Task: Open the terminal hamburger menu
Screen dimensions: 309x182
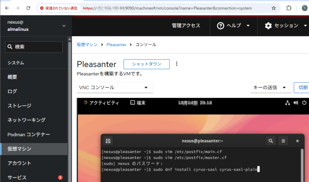Action: tap(283, 141)
